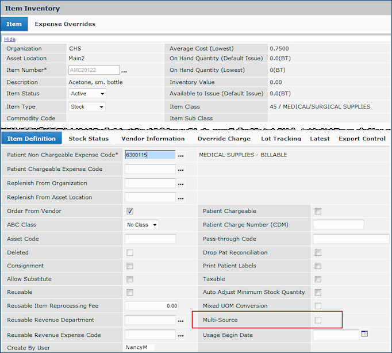Click the Hide link
The width and height of the screenshot is (392, 353).
point(10,39)
